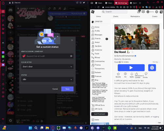This screenshot has height=131, width=164.
Task: Close the custom status dialog with X
Action: [x=72, y=40]
